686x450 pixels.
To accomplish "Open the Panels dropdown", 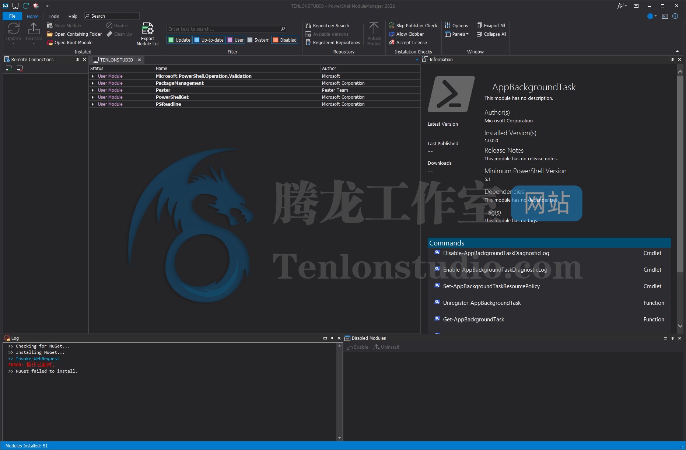I will click(456, 34).
